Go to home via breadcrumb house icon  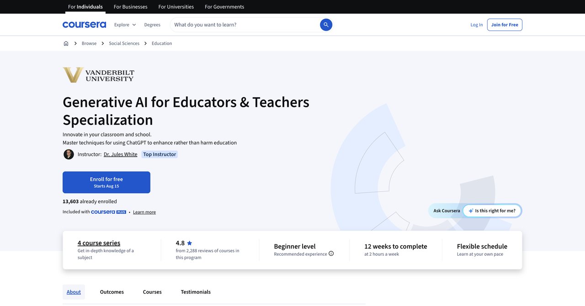[66, 43]
